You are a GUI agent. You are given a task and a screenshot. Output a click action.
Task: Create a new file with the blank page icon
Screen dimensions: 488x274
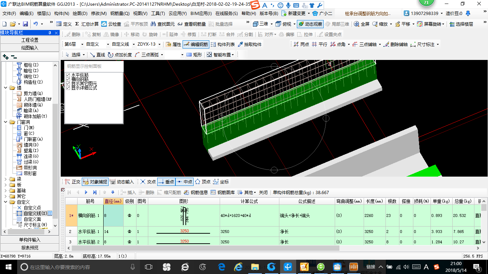[x=5, y=24]
